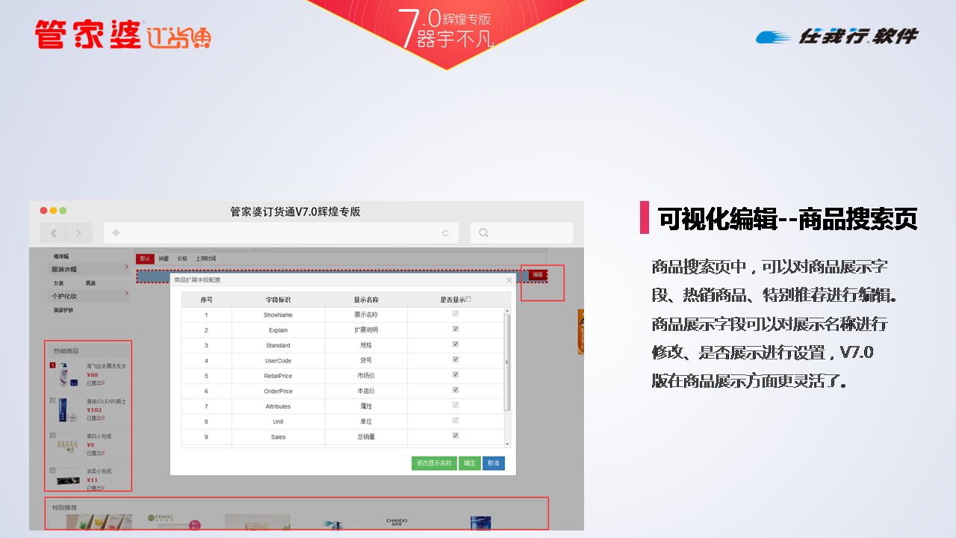Uncheck the Explain row display checkbox
This screenshot has width=956, height=538.
456,329
